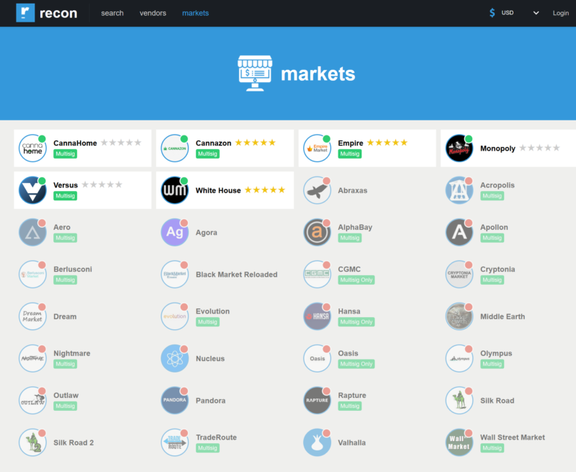Image resolution: width=576 pixels, height=472 pixels.
Task: Open the search page
Action: coord(112,13)
